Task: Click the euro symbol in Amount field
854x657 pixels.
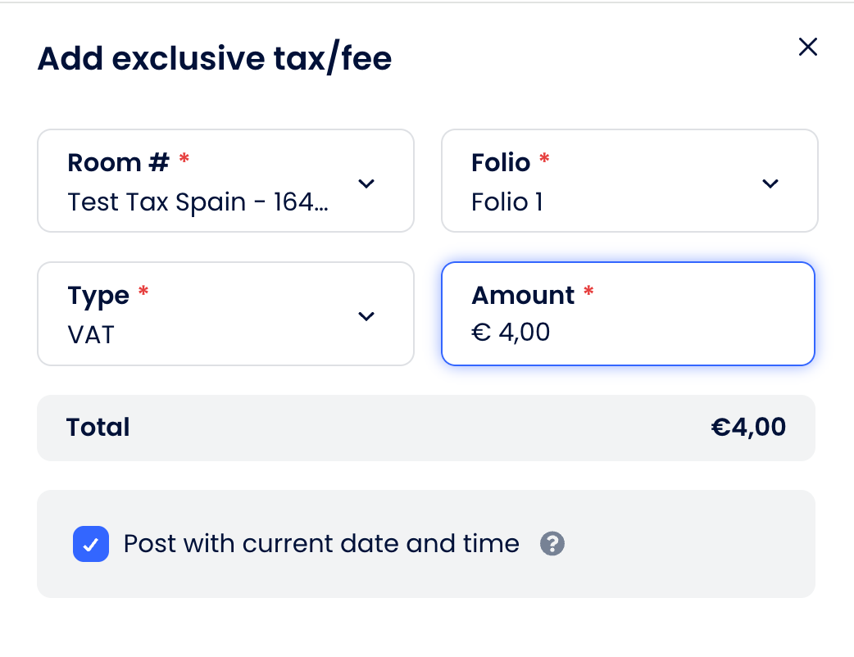Action: point(480,332)
